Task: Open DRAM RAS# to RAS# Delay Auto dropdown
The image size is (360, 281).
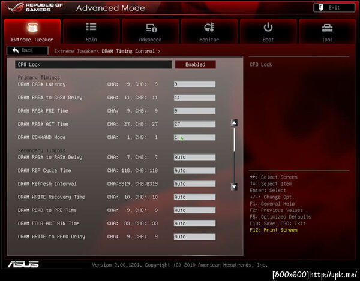Action: pos(194,157)
